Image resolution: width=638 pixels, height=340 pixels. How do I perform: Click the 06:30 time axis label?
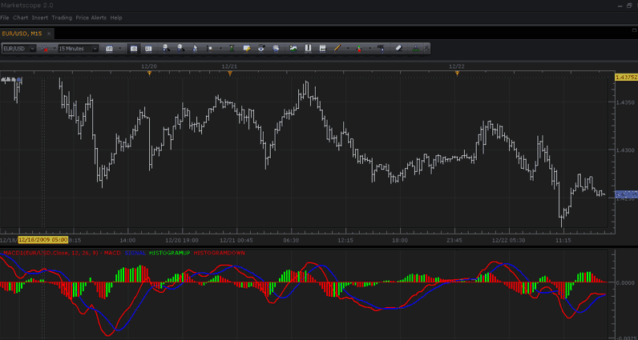coord(291,241)
